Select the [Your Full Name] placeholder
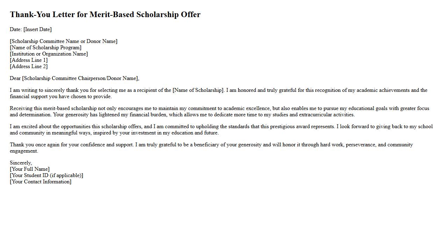The image size is (447, 227). pos(30,169)
